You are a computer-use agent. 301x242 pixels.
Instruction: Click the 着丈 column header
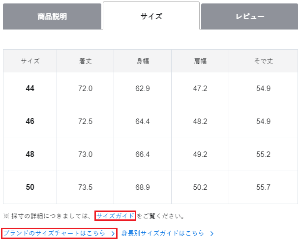tap(86, 61)
